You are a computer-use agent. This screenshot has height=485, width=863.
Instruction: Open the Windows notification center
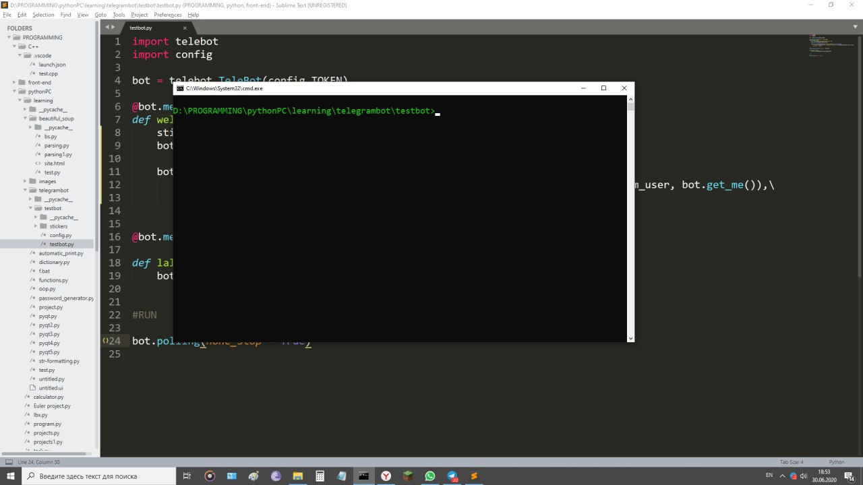click(849, 476)
